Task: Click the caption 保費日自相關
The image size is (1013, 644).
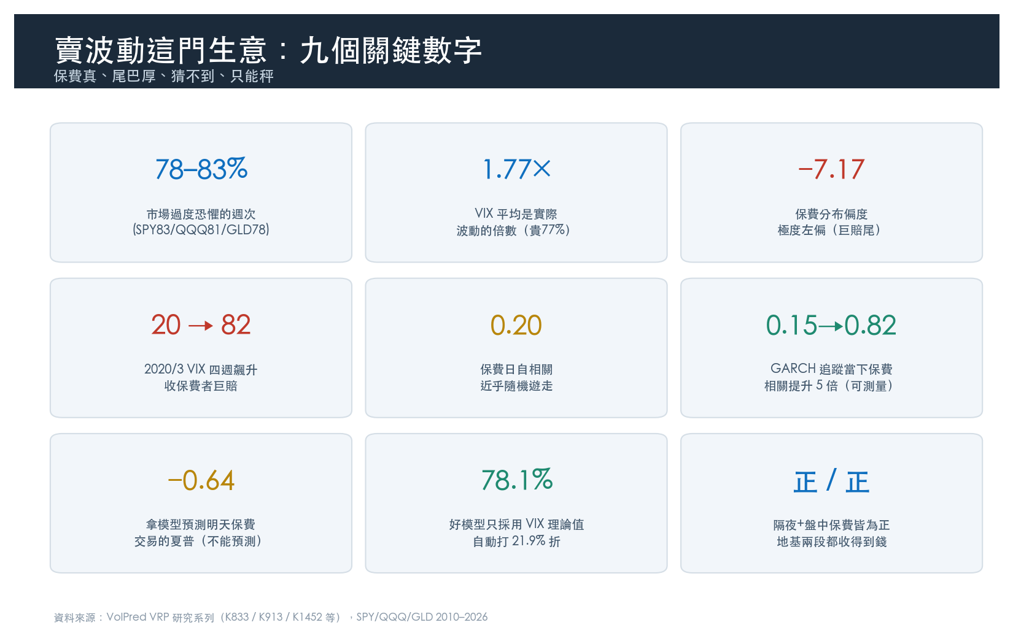Action: click(x=516, y=369)
